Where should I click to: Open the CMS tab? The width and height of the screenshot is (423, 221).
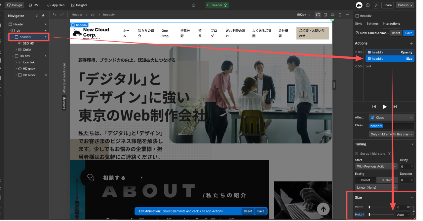34,5
